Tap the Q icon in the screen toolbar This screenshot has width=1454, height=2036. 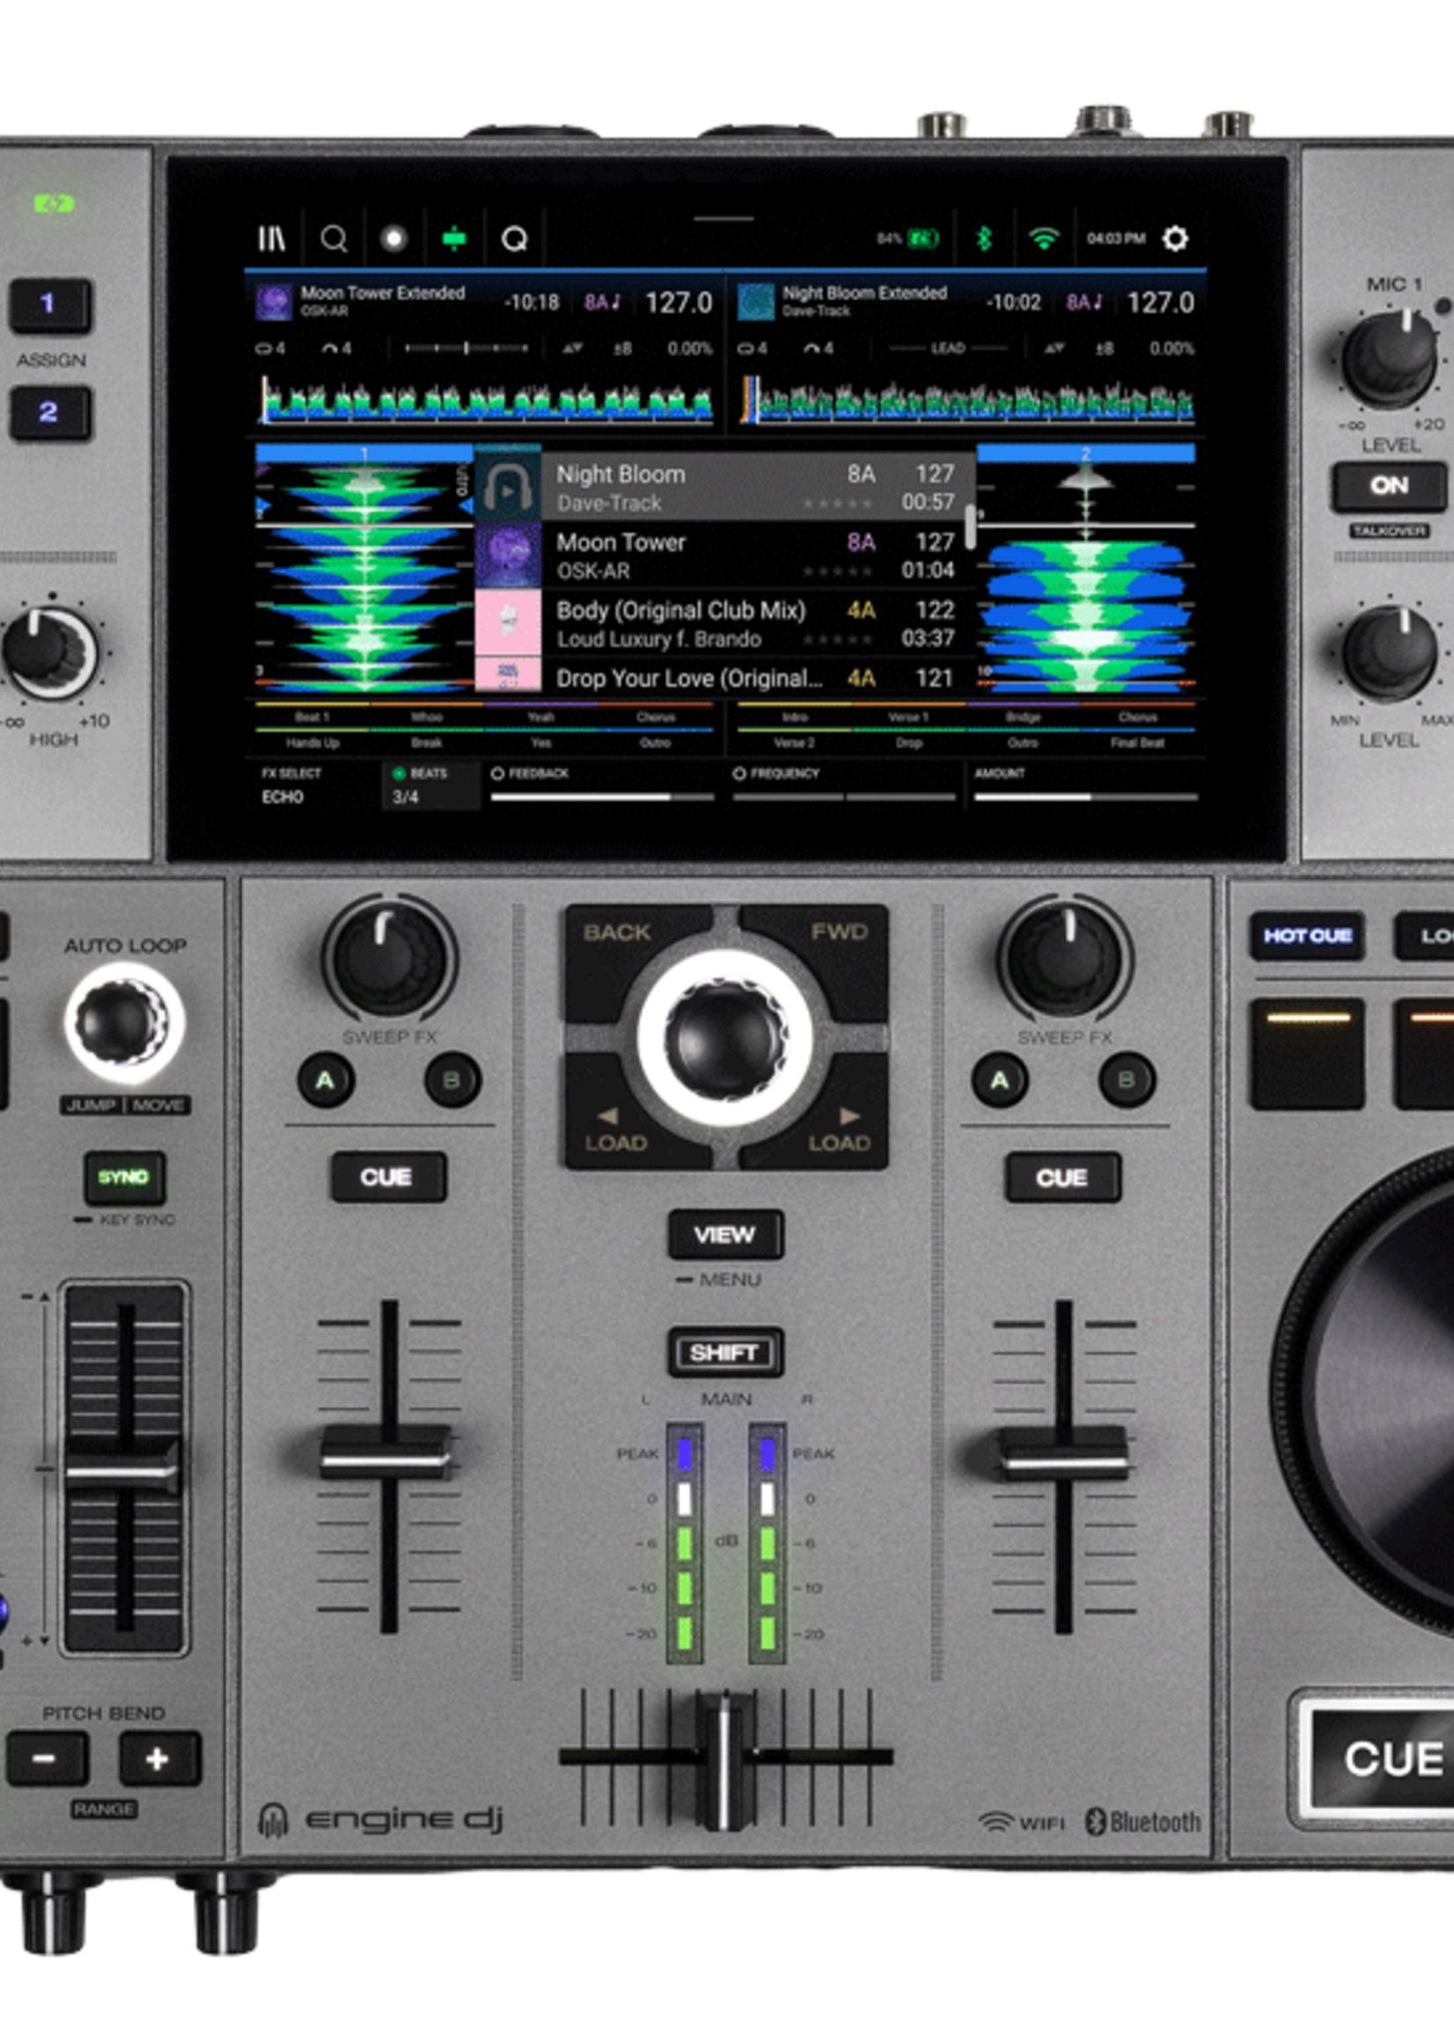coord(515,239)
